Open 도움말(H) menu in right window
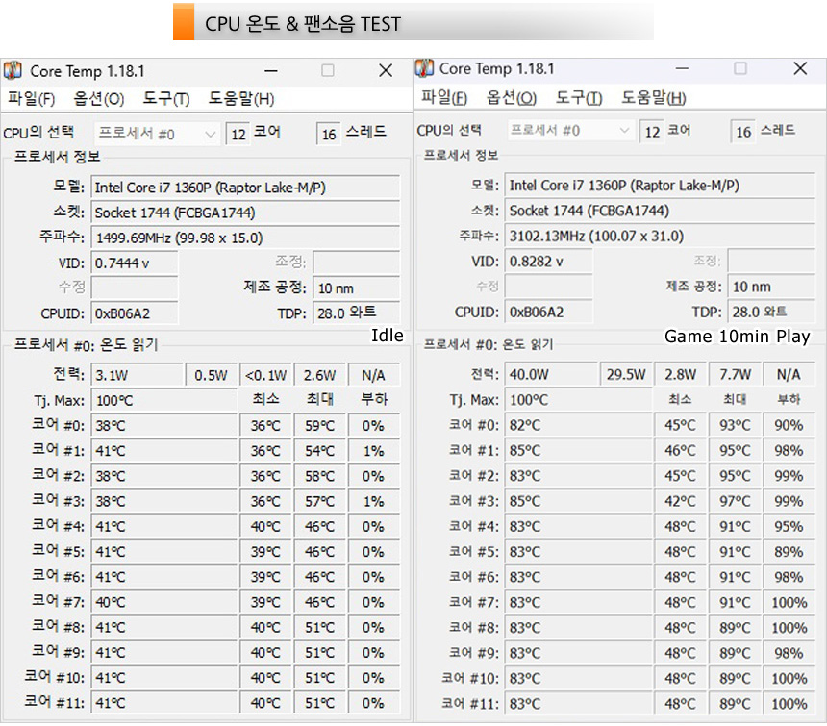Screen dimensions: 827x726 pyautogui.click(x=654, y=97)
